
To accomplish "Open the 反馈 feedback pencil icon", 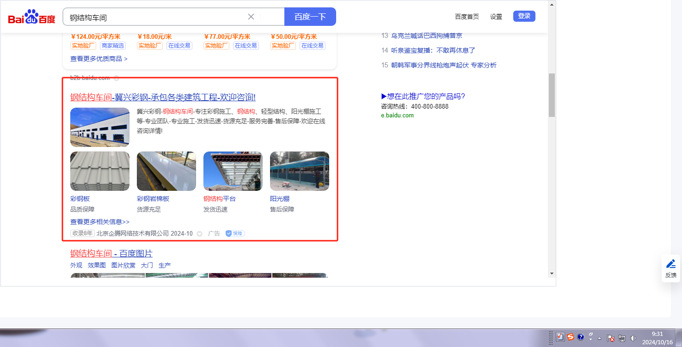I will coord(670,264).
